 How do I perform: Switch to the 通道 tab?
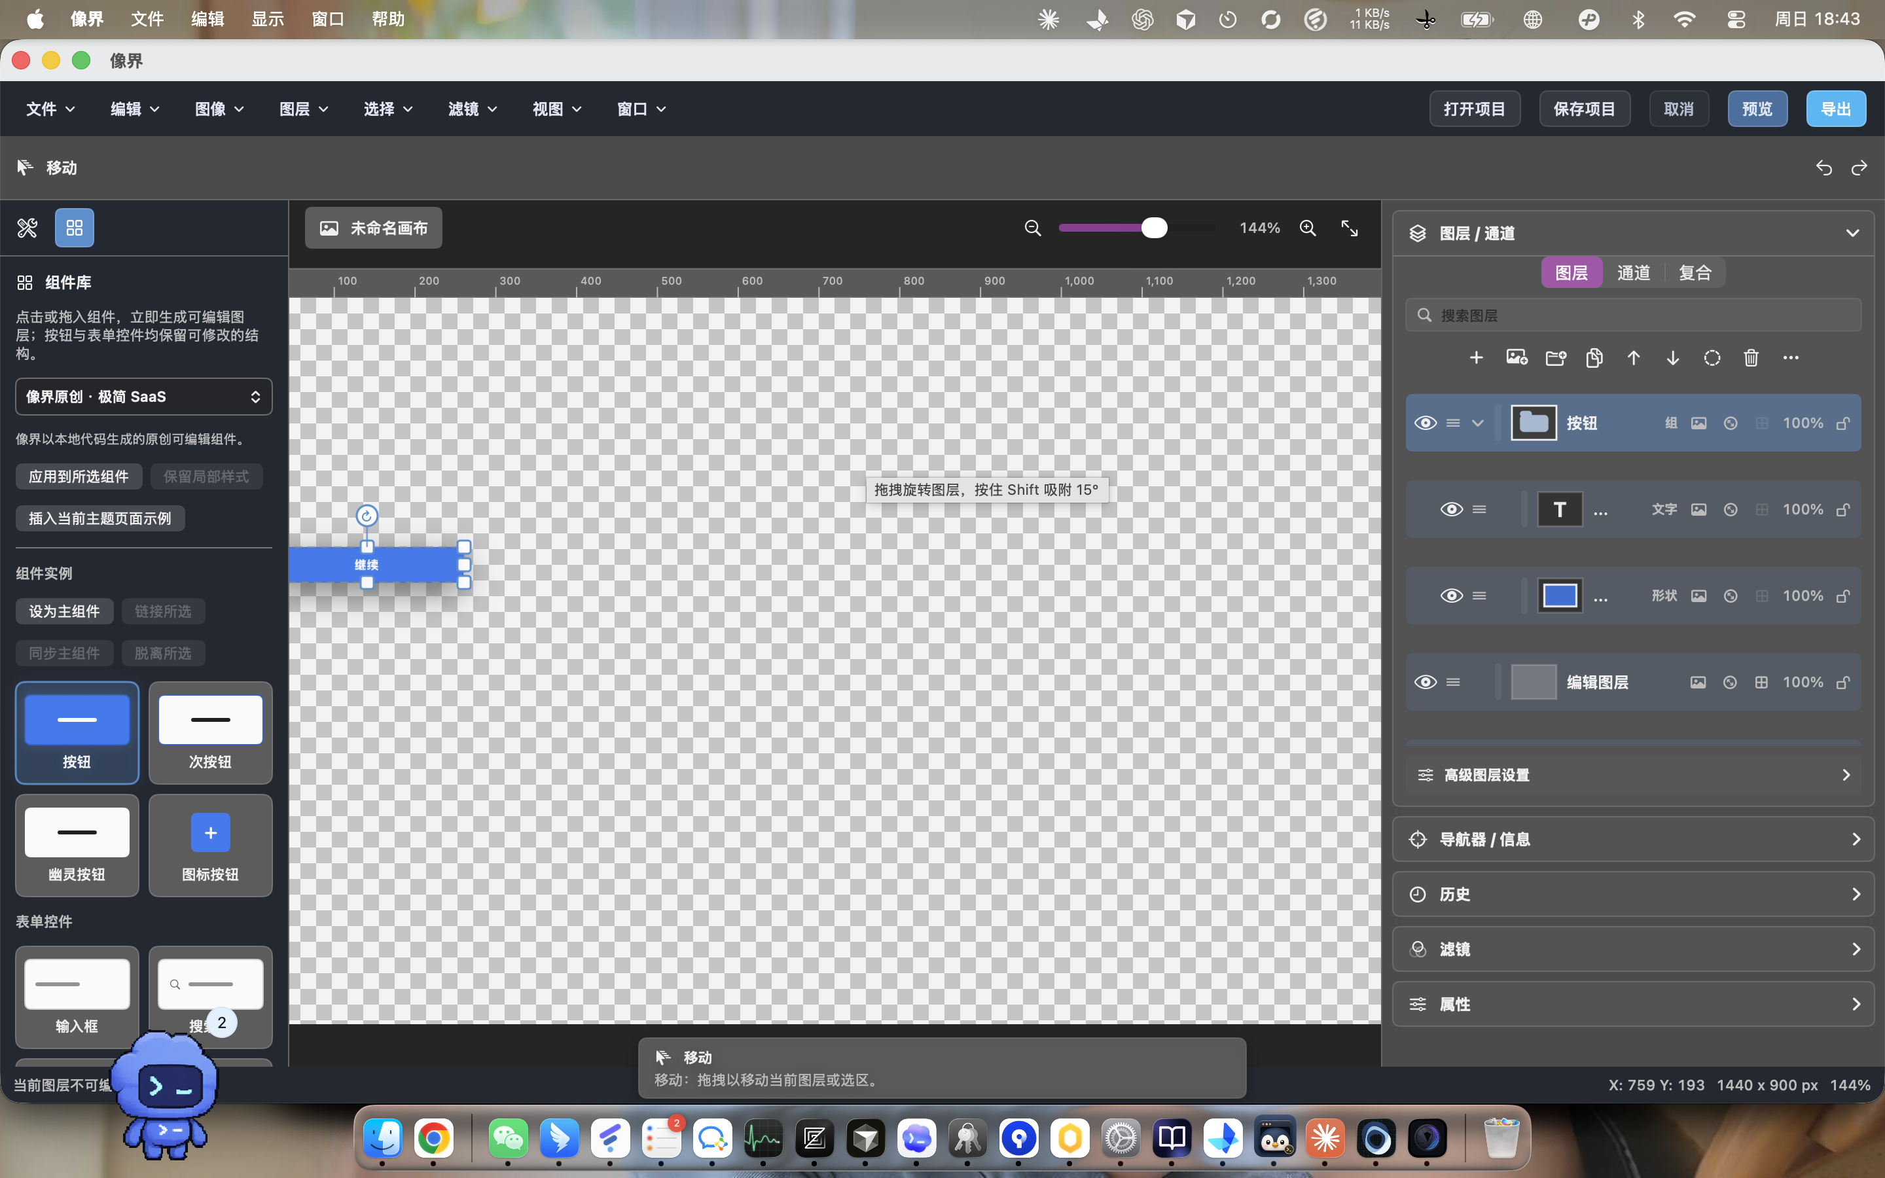click(1632, 273)
